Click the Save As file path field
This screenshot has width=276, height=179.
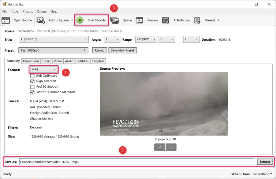point(136,162)
